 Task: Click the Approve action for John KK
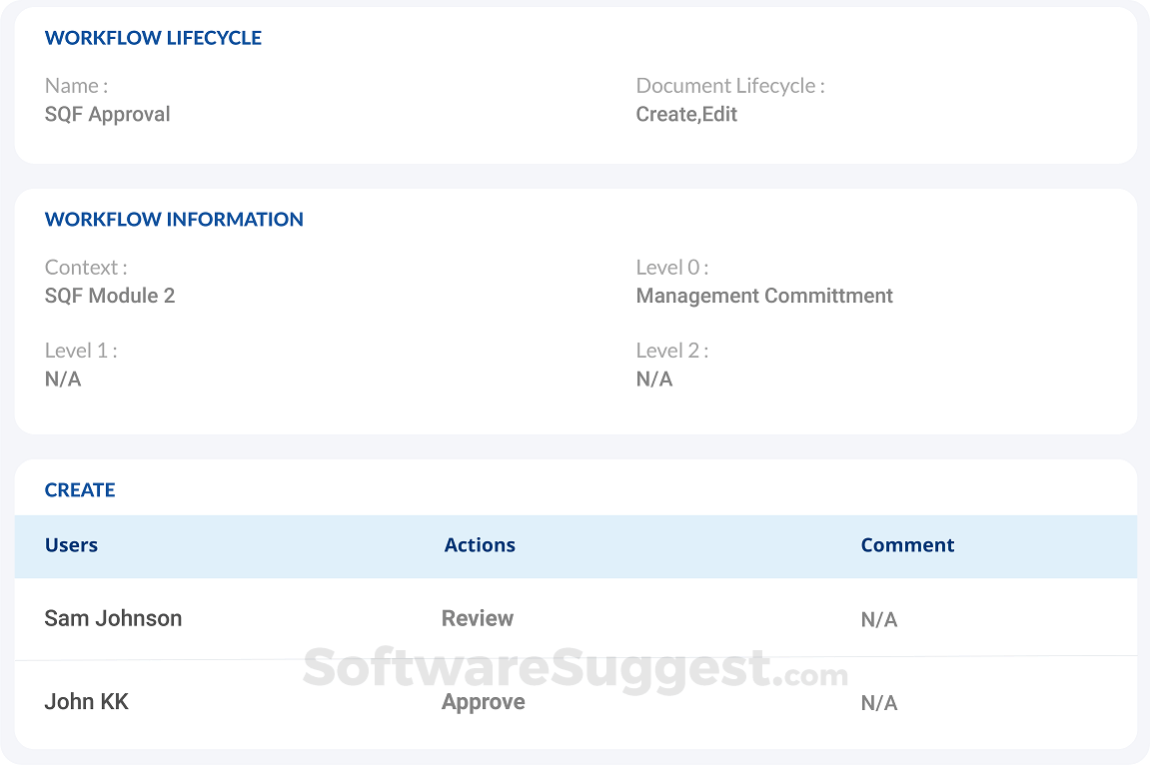(x=483, y=701)
